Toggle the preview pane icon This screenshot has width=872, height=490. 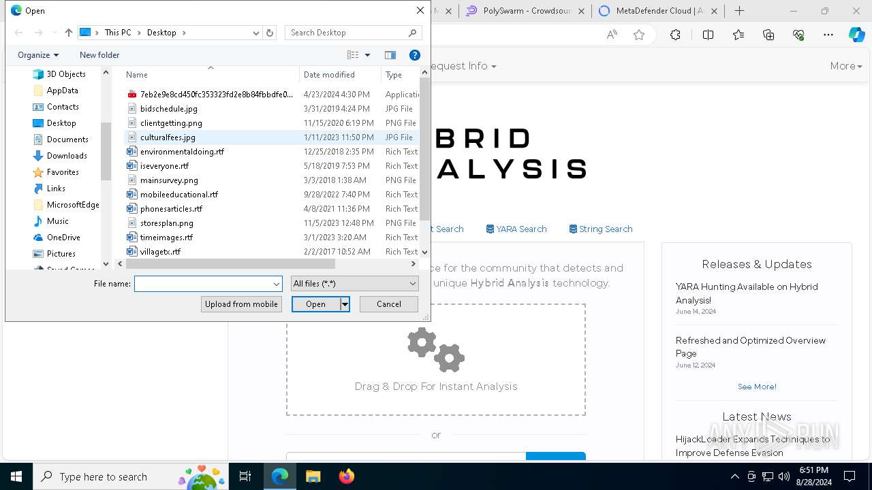(x=390, y=55)
